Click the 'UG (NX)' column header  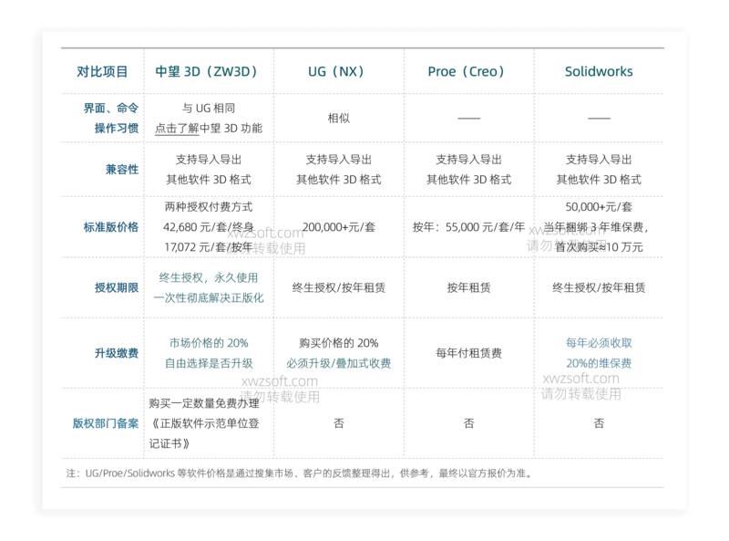point(338,72)
